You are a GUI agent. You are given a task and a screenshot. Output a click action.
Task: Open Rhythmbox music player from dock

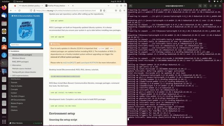pyautogui.click(x=4, y=31)
